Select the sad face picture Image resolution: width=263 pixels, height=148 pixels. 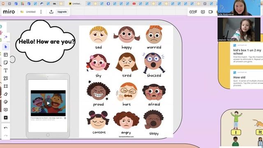tap(99, 35)
